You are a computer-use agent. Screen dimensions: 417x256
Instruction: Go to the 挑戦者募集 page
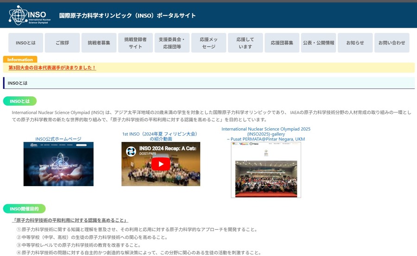(x=99, y=43)
